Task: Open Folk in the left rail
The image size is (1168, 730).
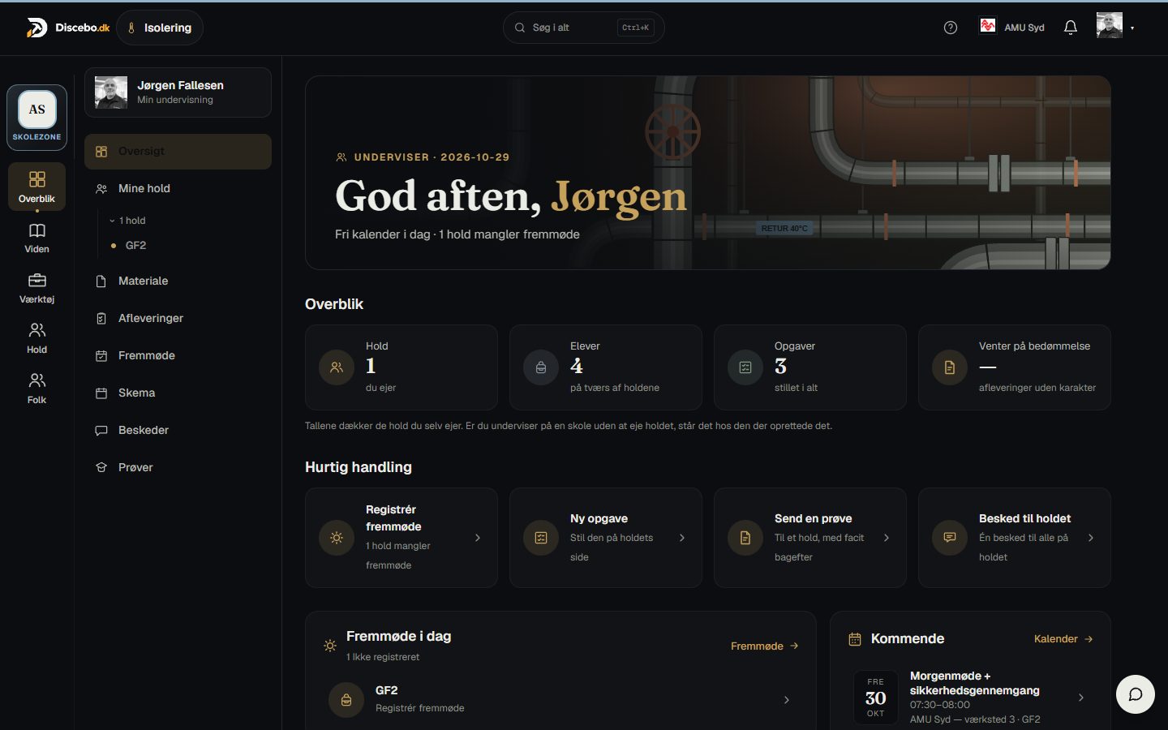Action: click(36, 389)
